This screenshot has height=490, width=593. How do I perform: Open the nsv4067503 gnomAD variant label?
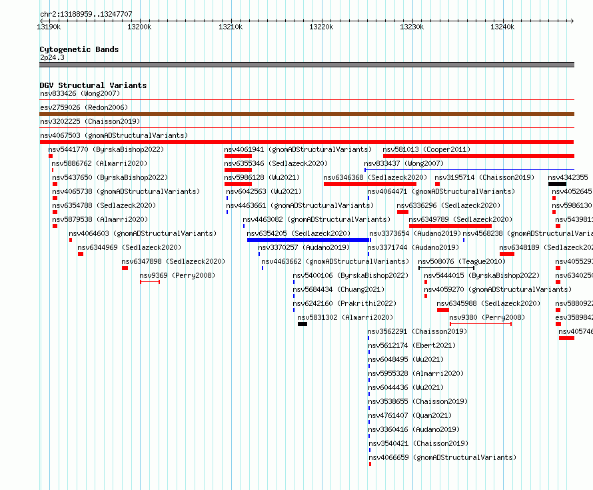click(x=114, y=135)
